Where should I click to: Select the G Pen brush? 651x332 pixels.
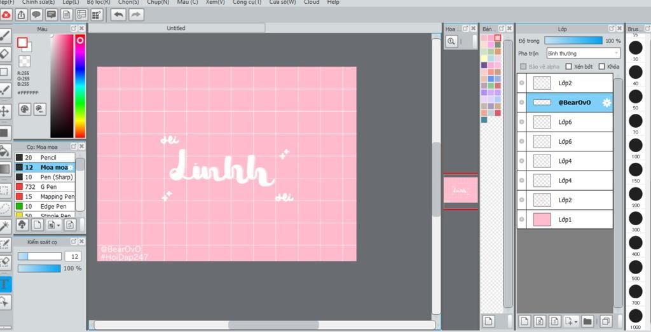tap(45, 186)
